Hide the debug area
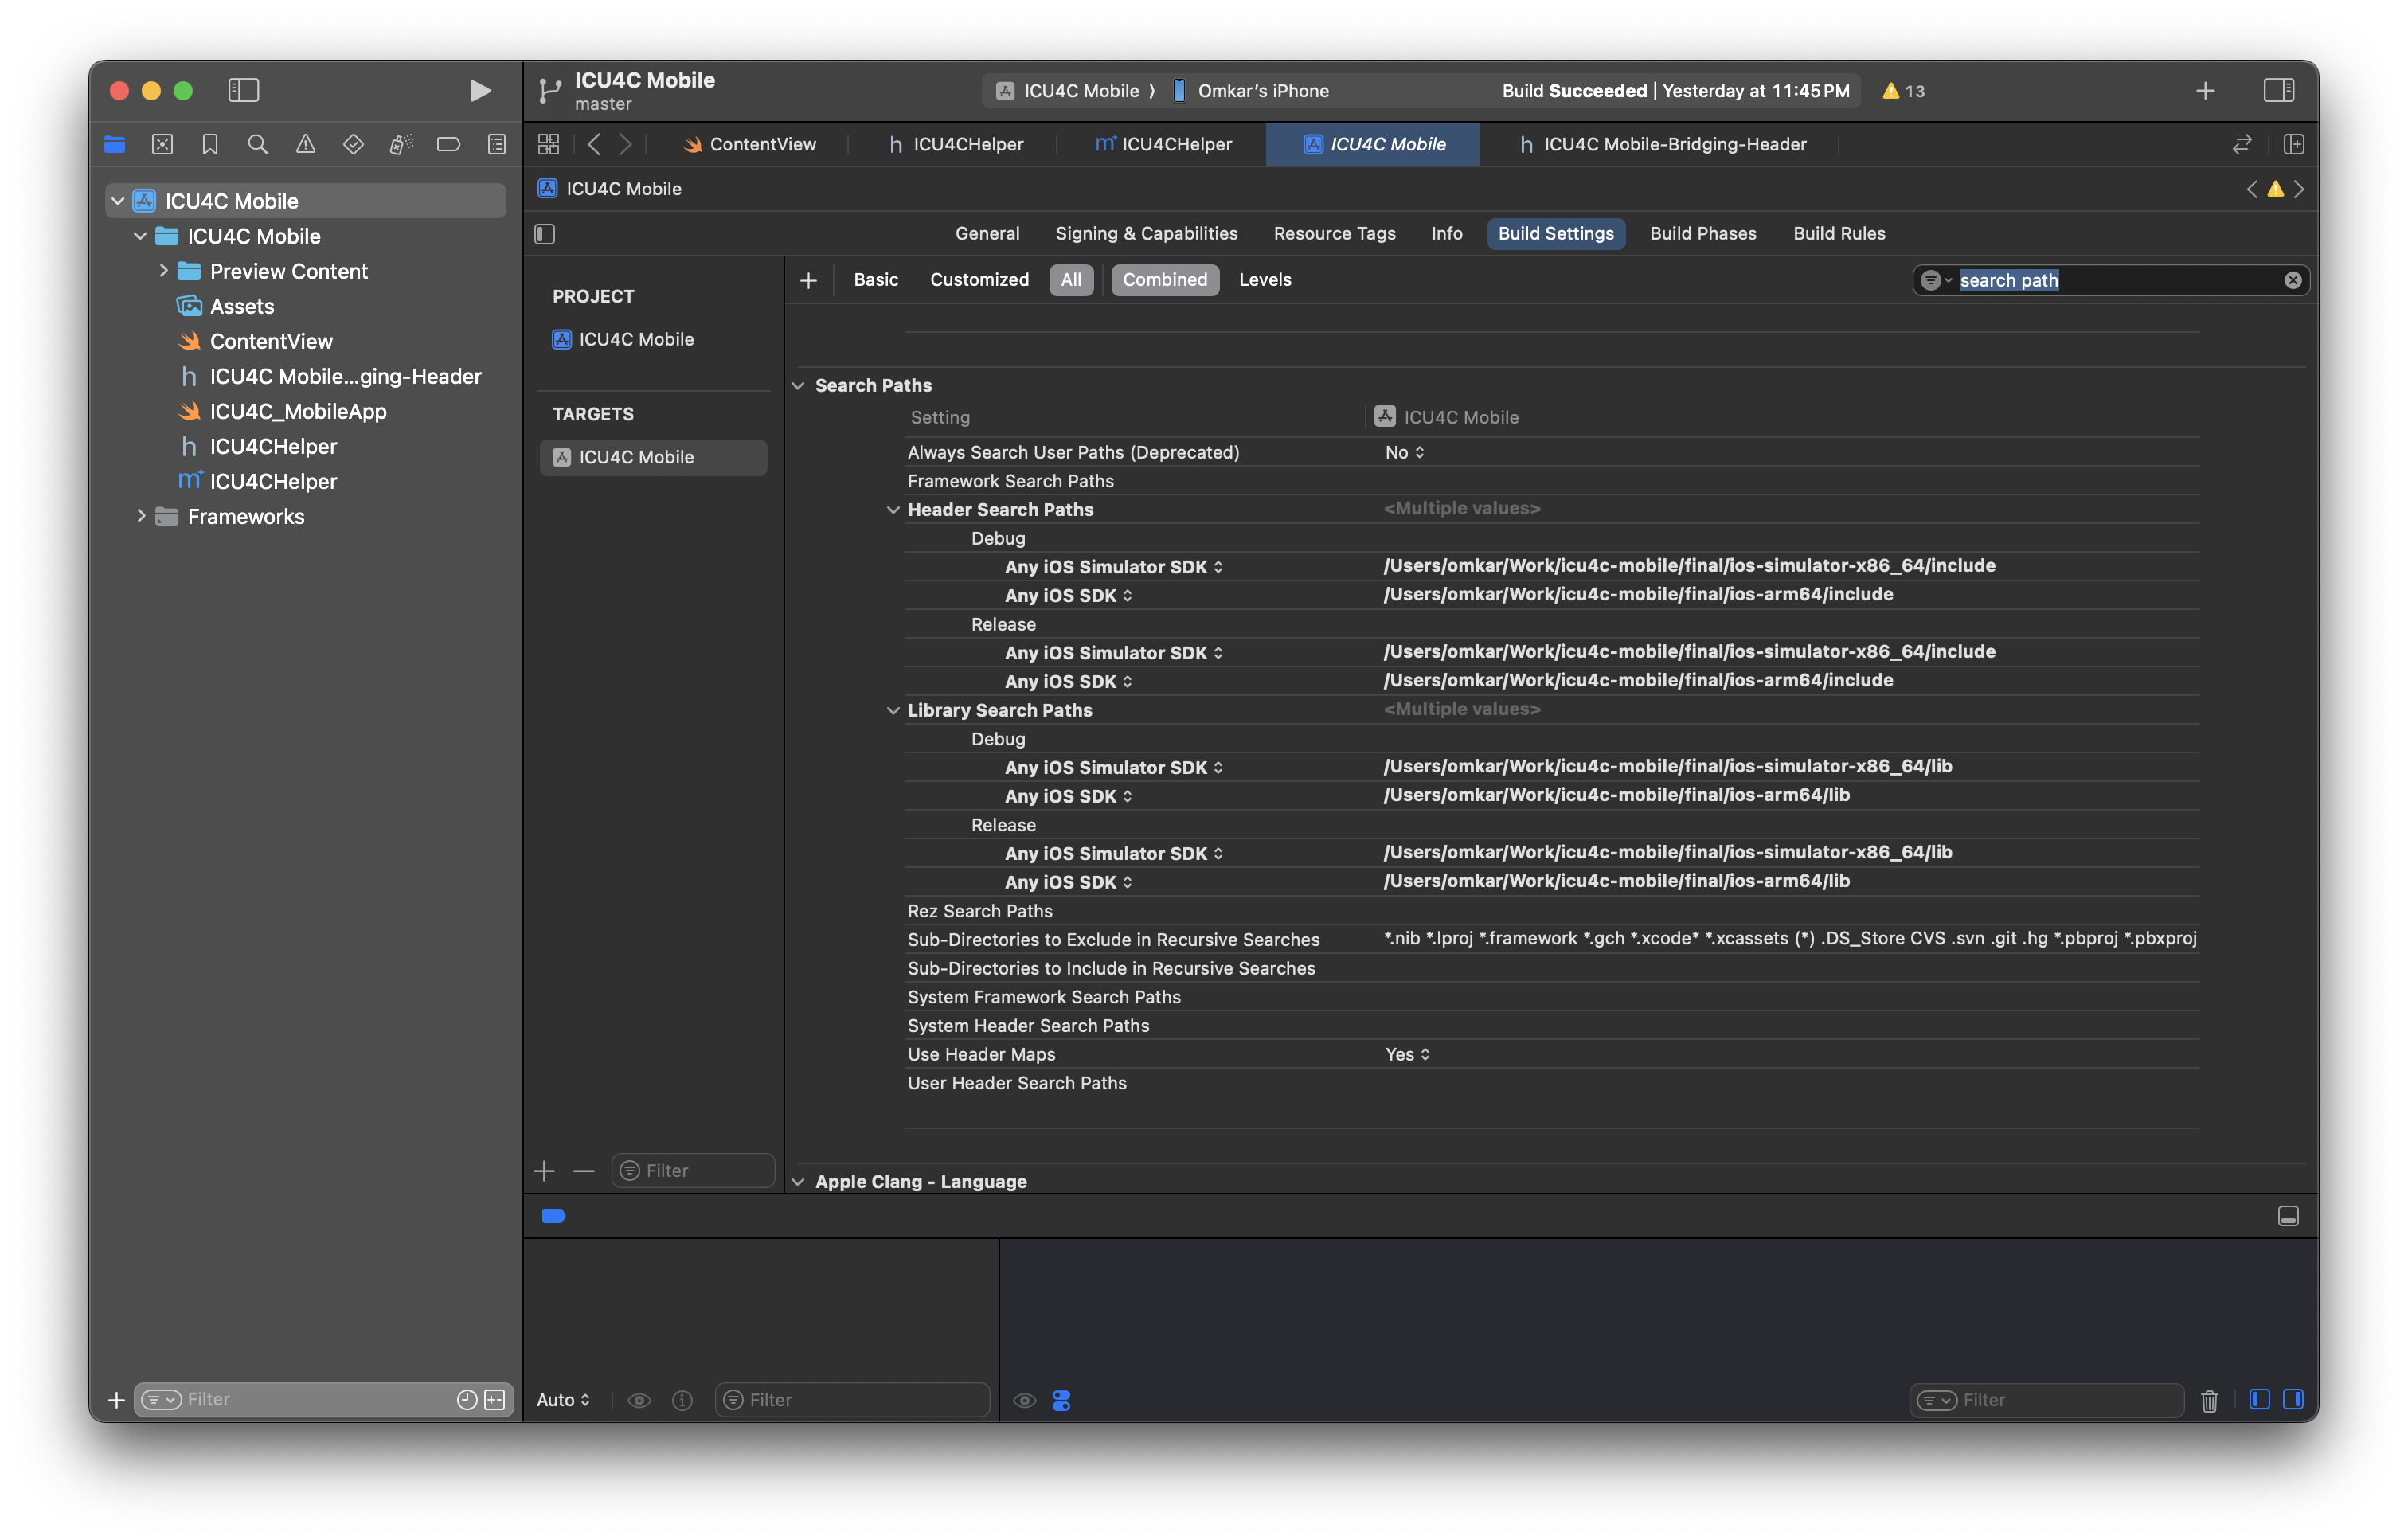This screenshot has width=2408, height=1540. pyautogui.click(x=2287, y=1217)
